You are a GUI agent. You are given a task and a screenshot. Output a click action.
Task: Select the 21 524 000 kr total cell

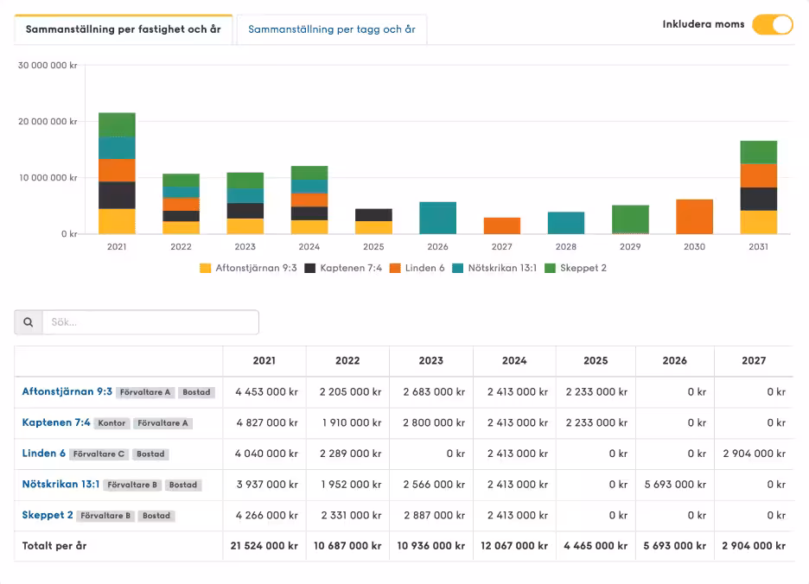(264, 546)
